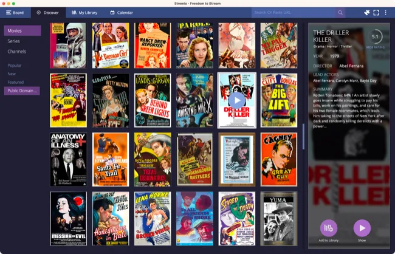The height and width of the screenshot is (254, 395).
Task: Open Texas Legionnaires poster
Action: tap(153, 159)
